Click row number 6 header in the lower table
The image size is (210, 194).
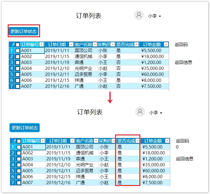pos(13,177)
